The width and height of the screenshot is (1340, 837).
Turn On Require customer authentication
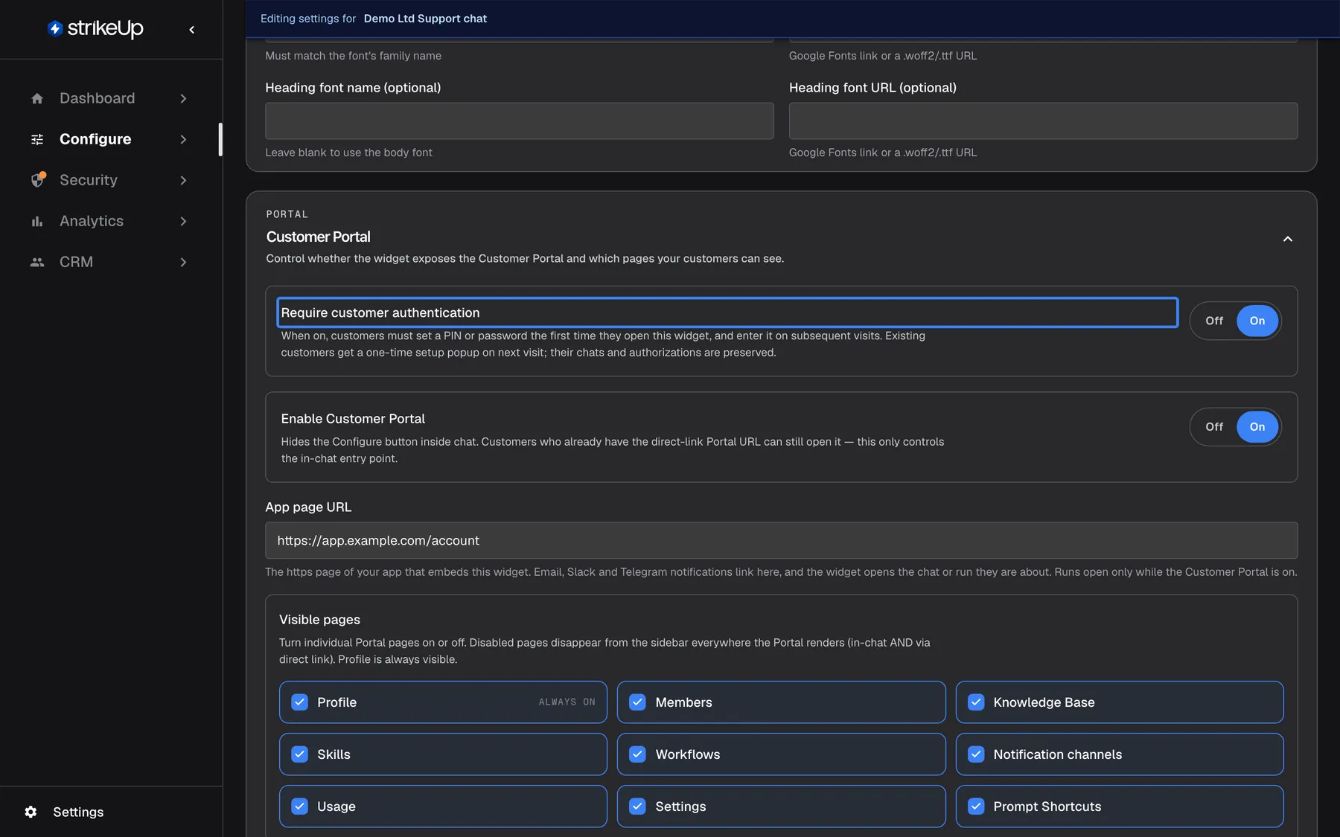1257,321
